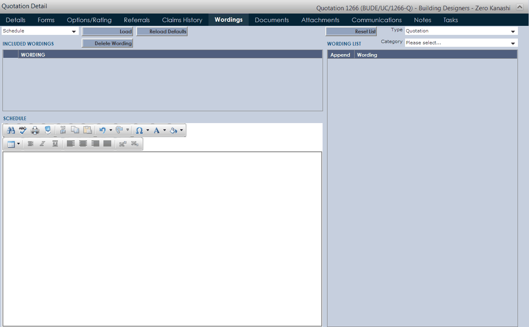Click inside the Schedule text editor area

[162, 239]
